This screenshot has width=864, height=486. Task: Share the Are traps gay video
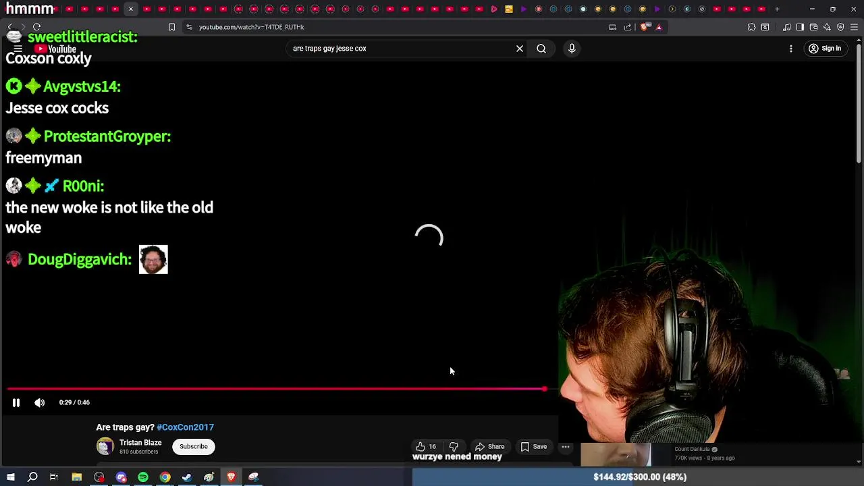pyautogui.click(x=490, y=446)
